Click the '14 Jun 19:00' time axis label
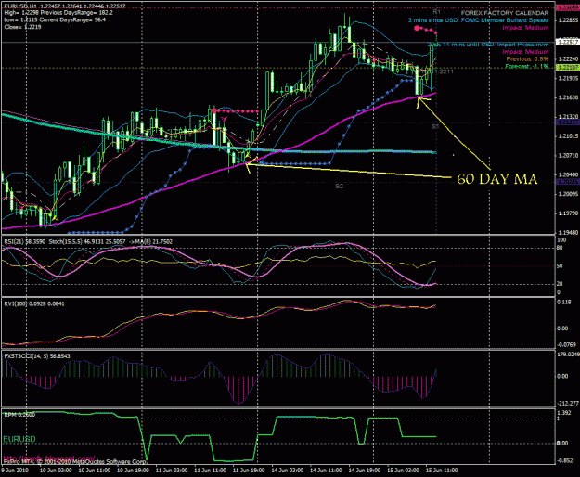This screenshot has height=477, width=580. (x=365, y=471)
